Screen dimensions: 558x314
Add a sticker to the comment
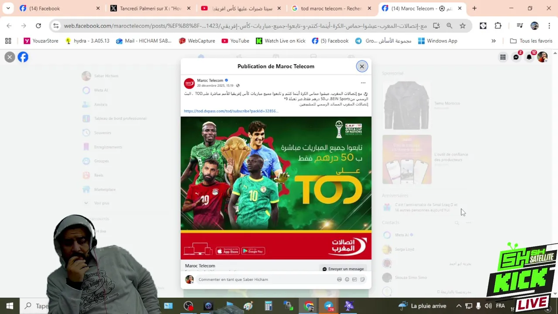[362, 280]
